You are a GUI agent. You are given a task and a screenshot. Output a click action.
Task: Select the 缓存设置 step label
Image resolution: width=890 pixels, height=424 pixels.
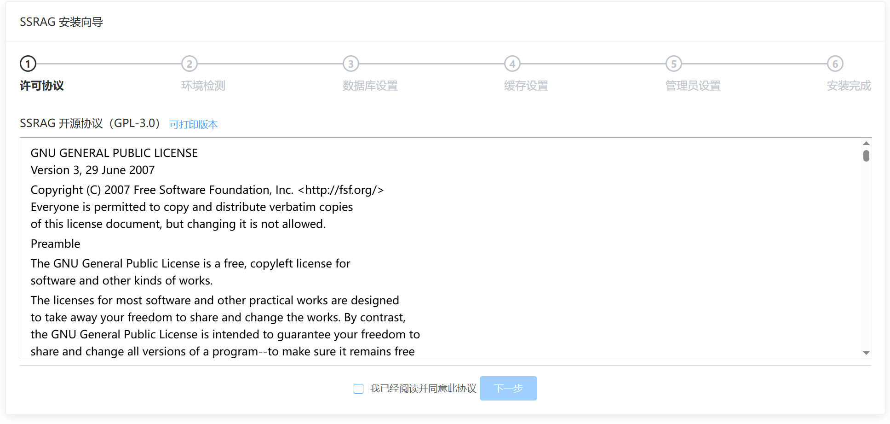pyautogui.click(x=526, y=86)
